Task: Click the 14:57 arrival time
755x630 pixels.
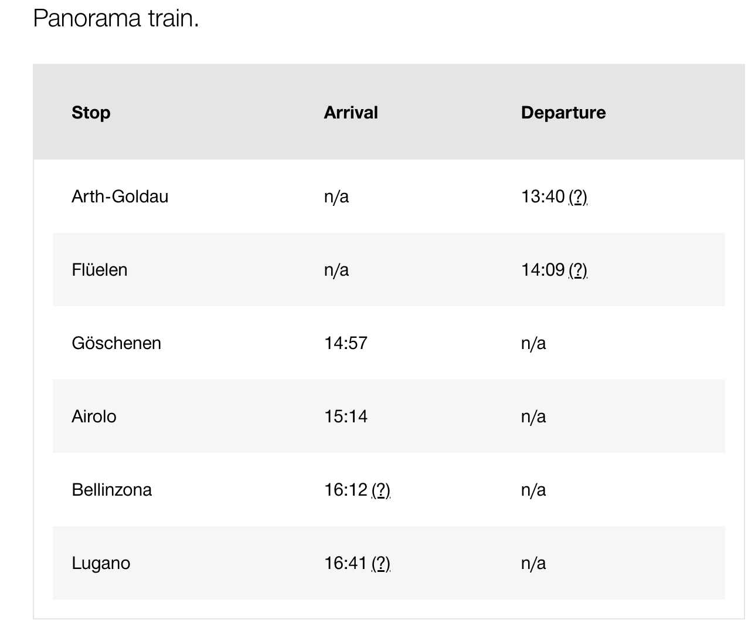Action: point(346,343)
